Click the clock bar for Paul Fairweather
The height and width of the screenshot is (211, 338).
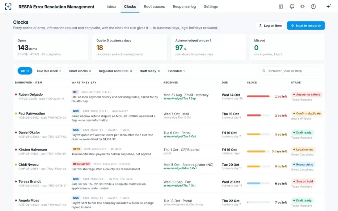pyautogui.click(x=258, y=115)
